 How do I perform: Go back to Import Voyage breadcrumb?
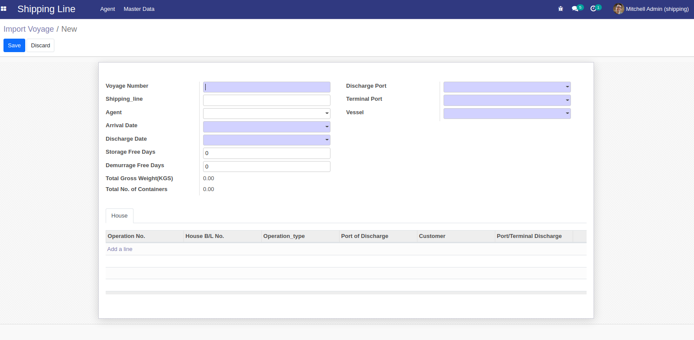pos(29,29)
